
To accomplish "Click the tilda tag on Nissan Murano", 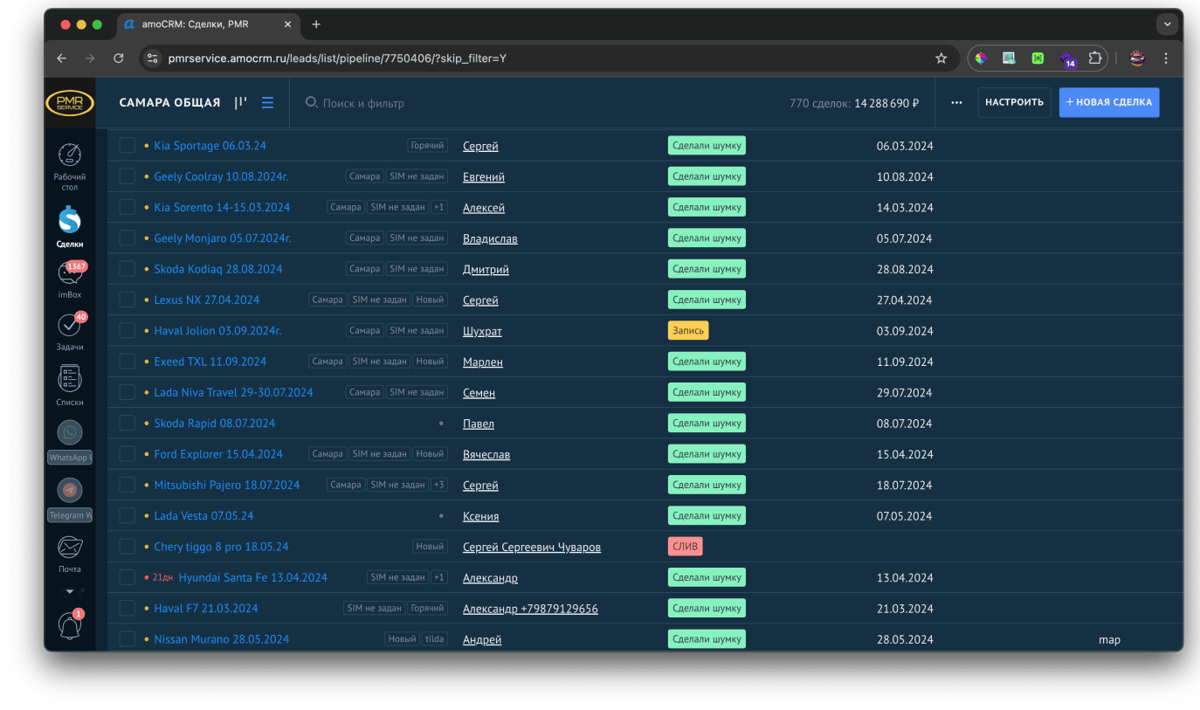I will pyautogui.click(x=434, y=639).
